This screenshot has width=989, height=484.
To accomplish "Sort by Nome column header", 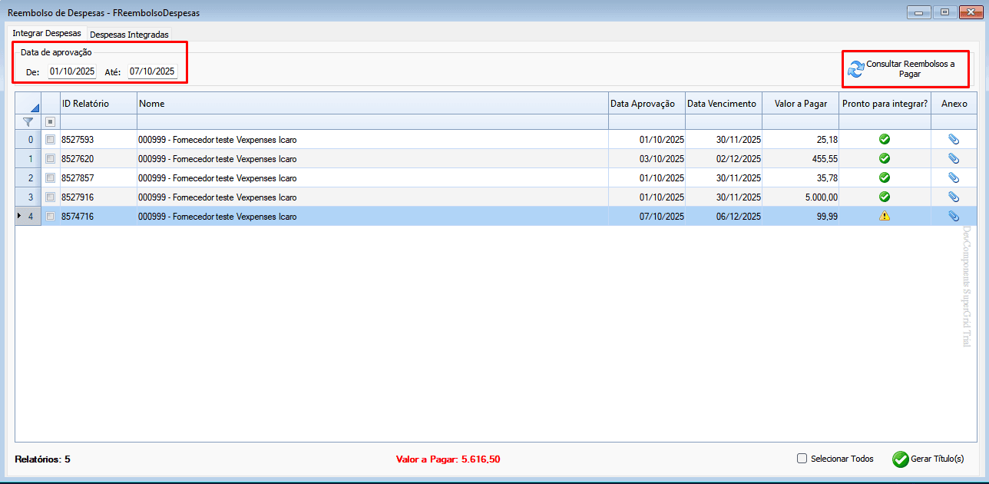I will [372, 104].
